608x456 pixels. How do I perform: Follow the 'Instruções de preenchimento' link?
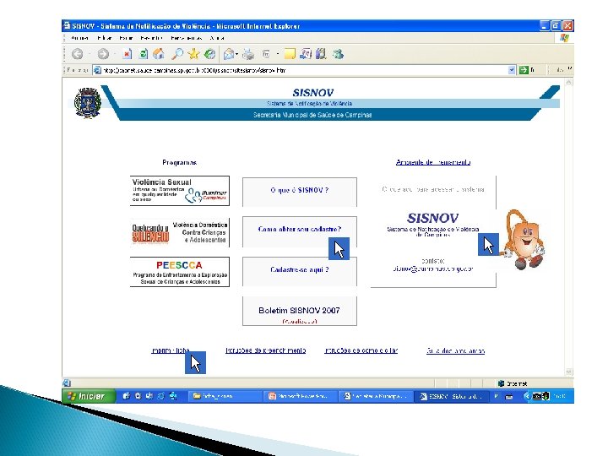pyautogui.click(x=266, y=350)
